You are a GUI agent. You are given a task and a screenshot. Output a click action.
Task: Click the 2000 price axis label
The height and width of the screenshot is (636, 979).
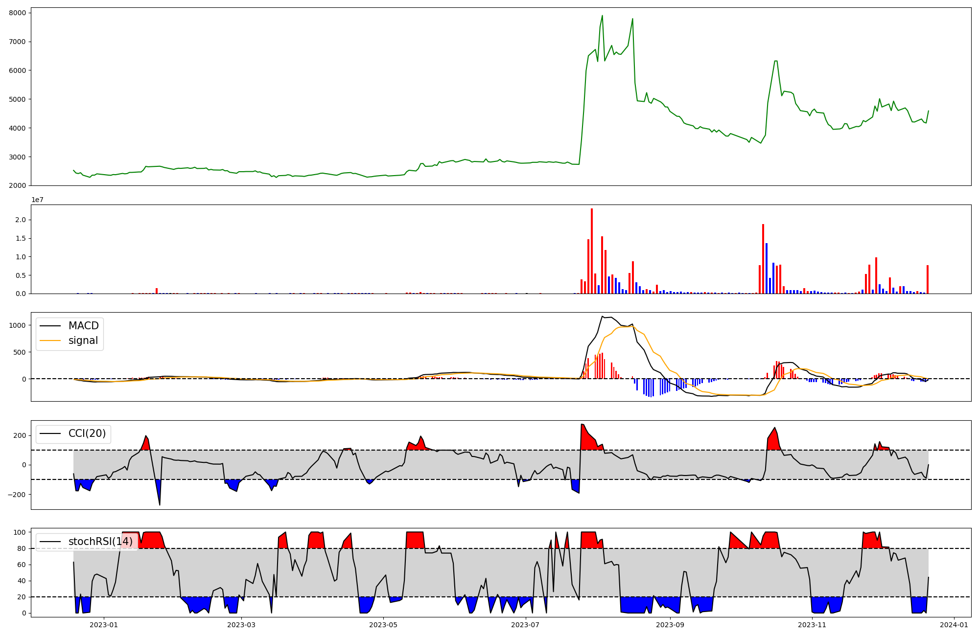(x=17, y=185)
